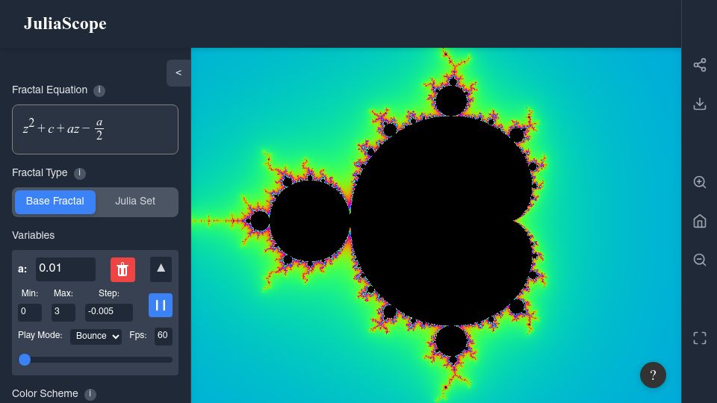Show Fractal Equation info
This screenshot has height=403, width=717.
click(x=99, y=90)
